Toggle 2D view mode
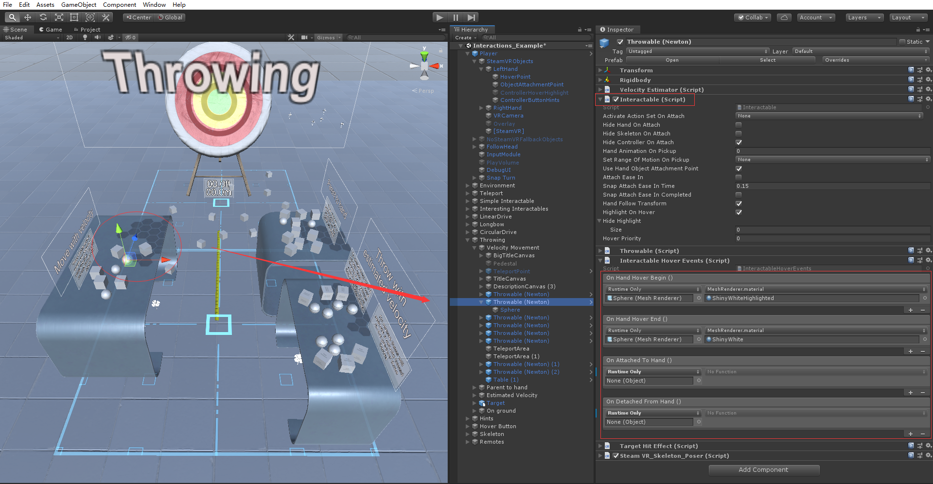 point(70,37)
